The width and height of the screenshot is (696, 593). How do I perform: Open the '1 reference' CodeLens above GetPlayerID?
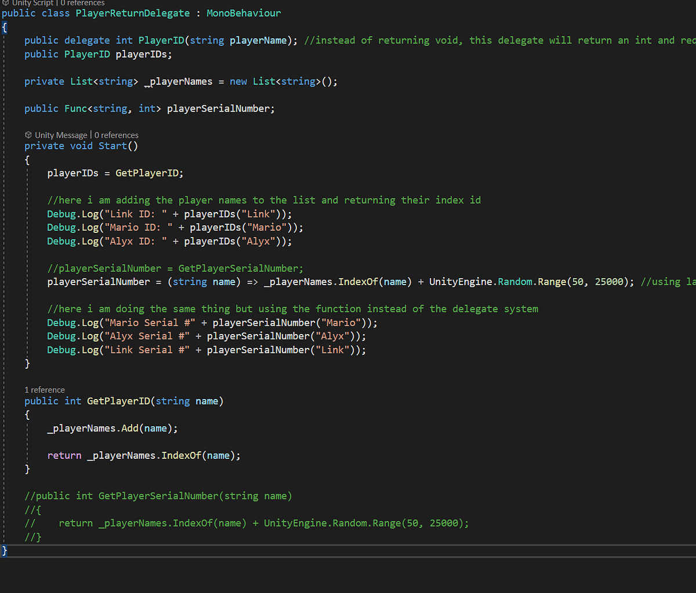pos(45,390)
